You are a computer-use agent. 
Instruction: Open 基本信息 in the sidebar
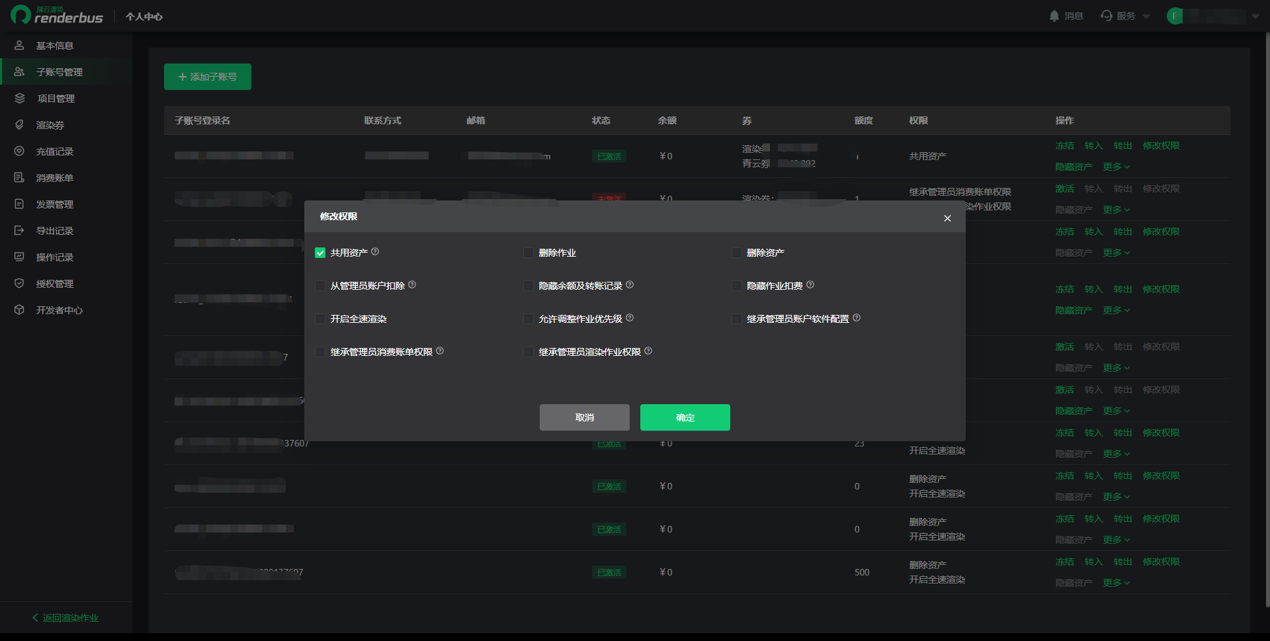pos(66,45)
